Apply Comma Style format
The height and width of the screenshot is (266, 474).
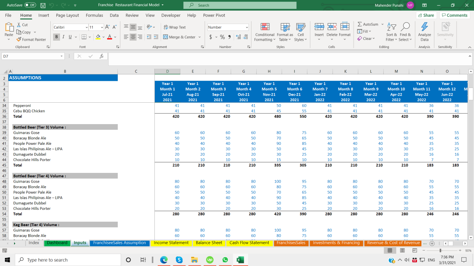[x=230, y=37]
